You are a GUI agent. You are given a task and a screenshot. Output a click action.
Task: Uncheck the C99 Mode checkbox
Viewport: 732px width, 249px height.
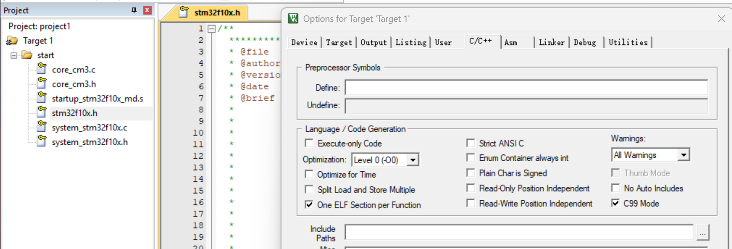[616, 203]
